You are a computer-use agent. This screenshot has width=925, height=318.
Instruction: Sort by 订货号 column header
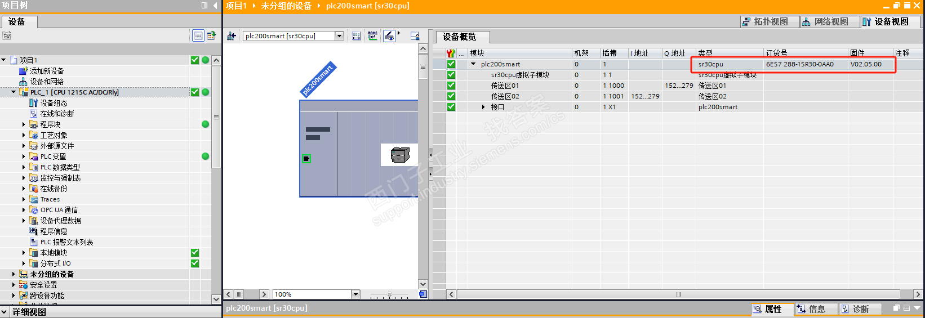coord(806,53)
